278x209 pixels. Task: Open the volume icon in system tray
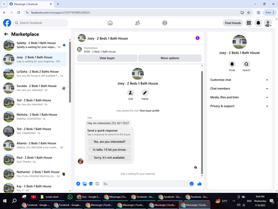239,205
